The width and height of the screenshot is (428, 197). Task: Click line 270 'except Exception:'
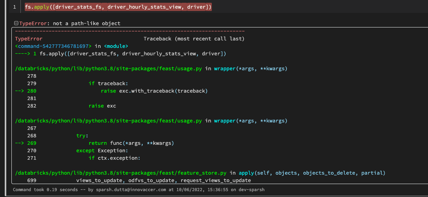point(102,150)
